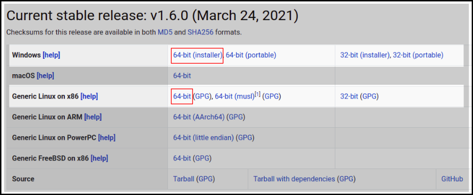Download Linux x86 32-bit build
The image size is (473, 195).
click(x=349, y=96)
